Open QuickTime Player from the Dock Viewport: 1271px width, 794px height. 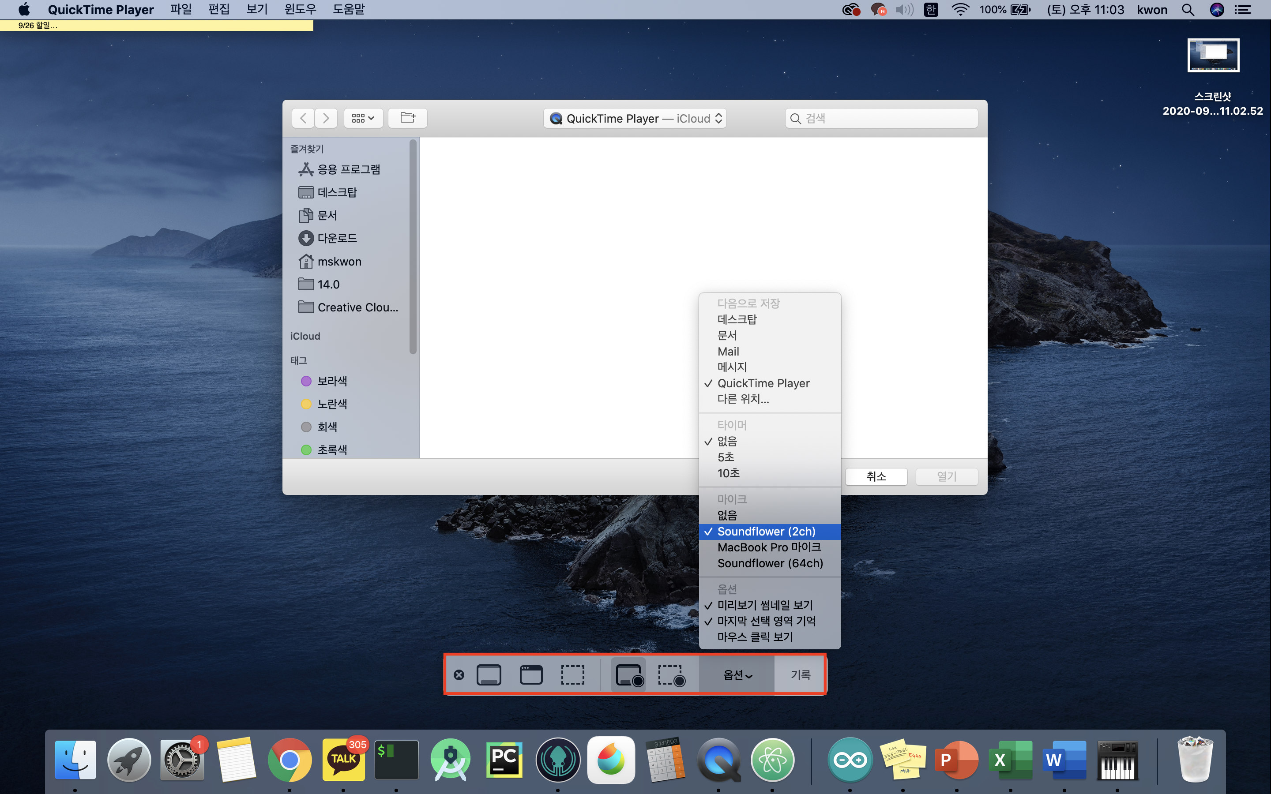[x=718, y=760]
